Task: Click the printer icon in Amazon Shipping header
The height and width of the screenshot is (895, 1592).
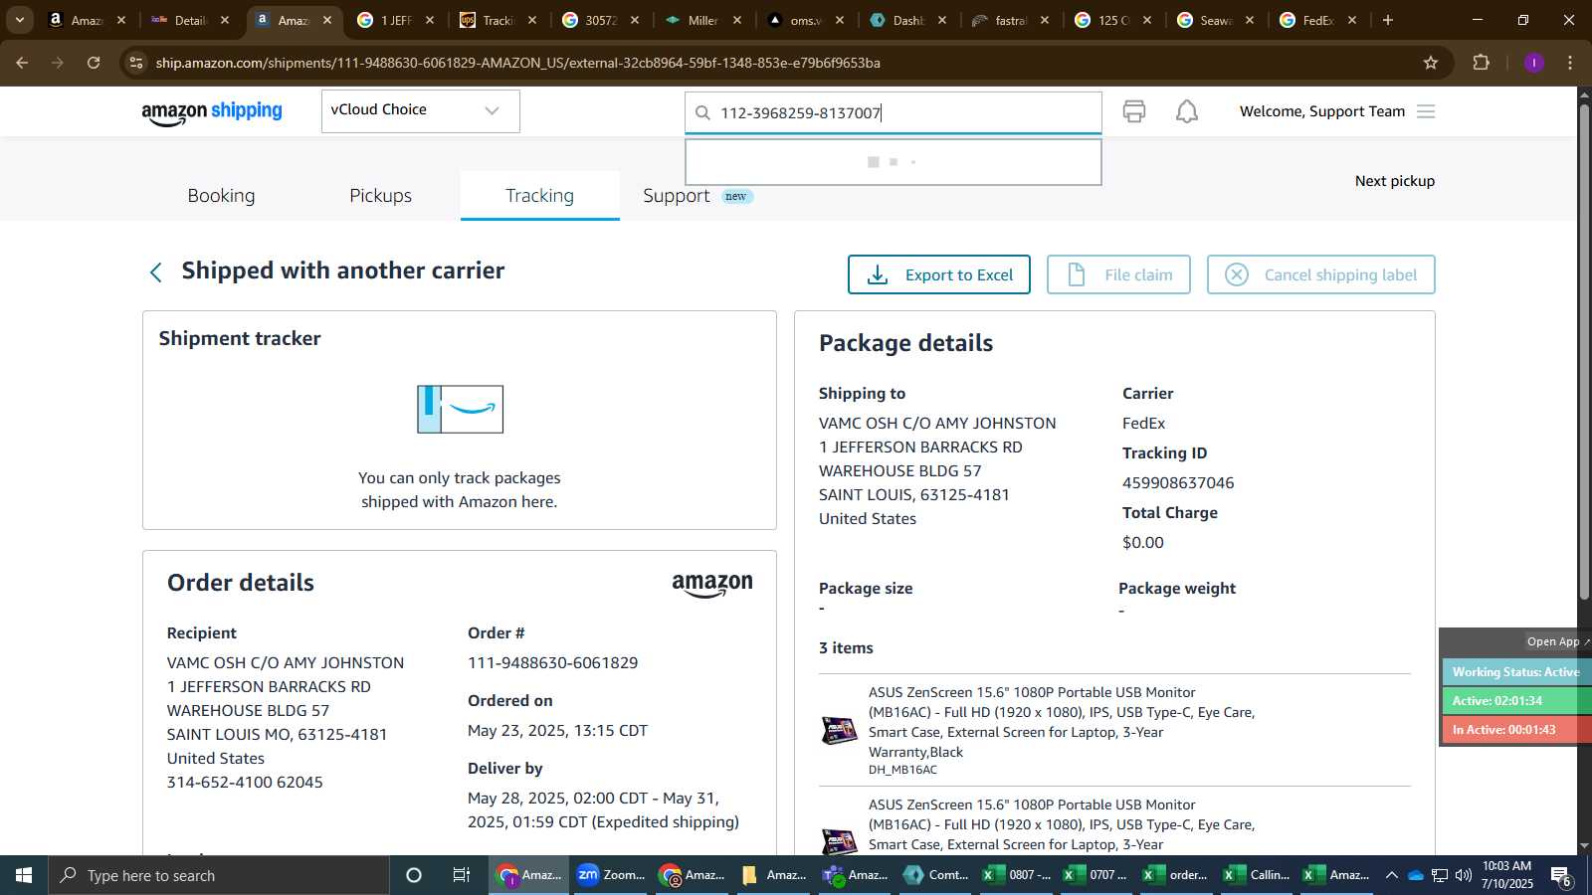Action: 1133,111
